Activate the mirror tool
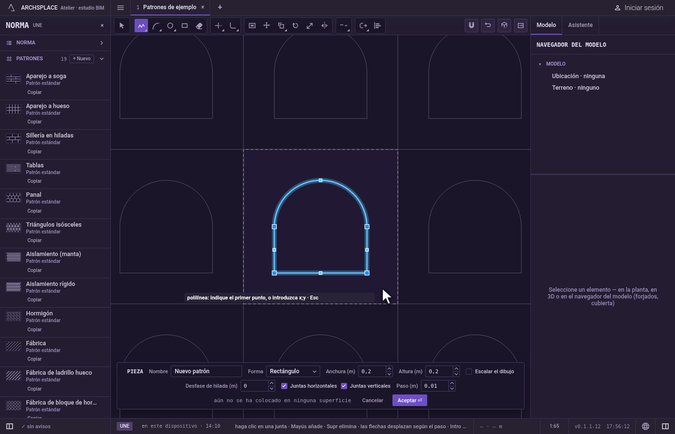The image size is (675, 434). 324,26
